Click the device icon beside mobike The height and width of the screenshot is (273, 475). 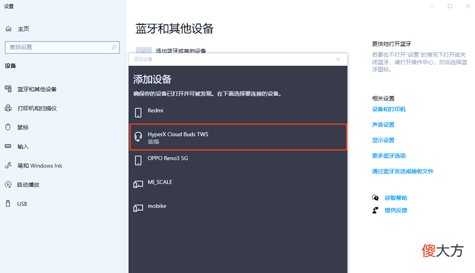pyautogui.click(x=138, y=208)
